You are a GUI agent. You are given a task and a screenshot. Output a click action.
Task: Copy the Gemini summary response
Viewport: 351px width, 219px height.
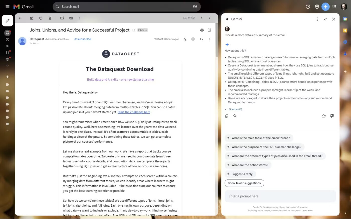point(227,116)
